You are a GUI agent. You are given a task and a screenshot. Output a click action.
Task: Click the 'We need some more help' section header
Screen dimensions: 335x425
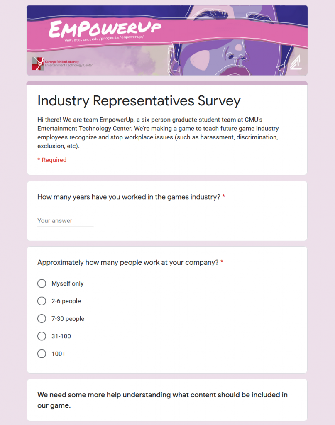[x=163, y=400]
